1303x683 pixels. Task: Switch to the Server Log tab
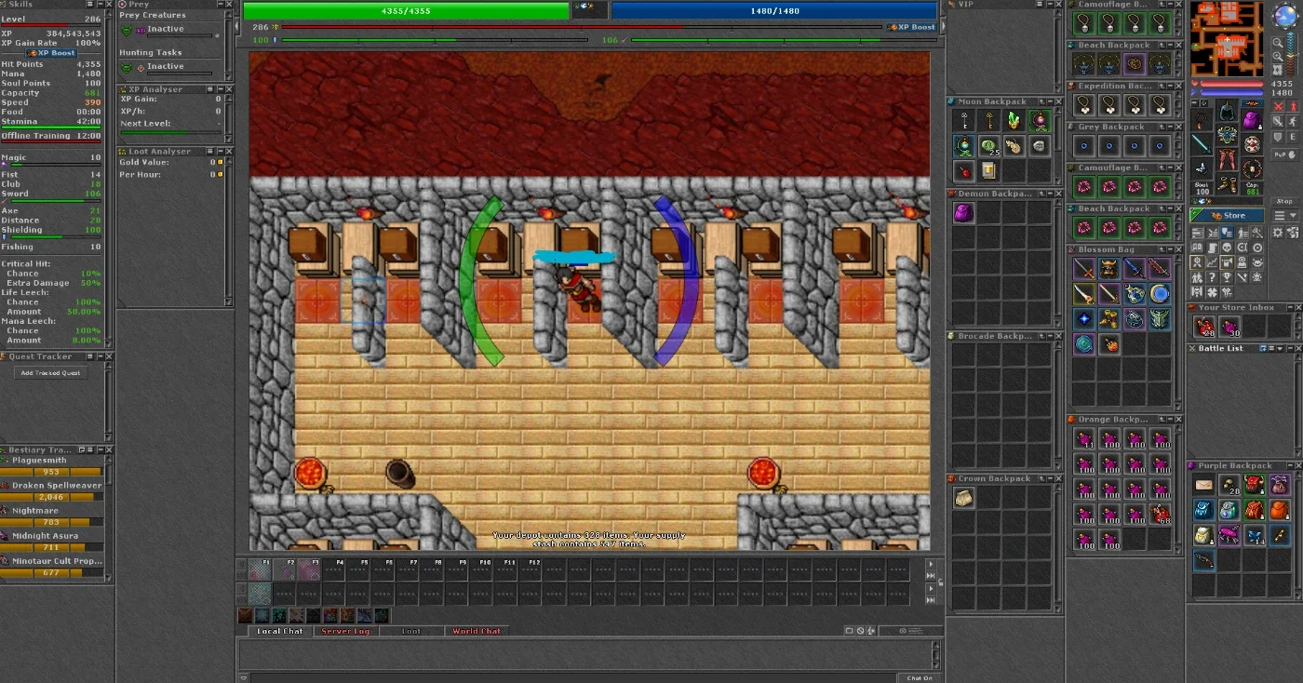[x=345, y=631]
